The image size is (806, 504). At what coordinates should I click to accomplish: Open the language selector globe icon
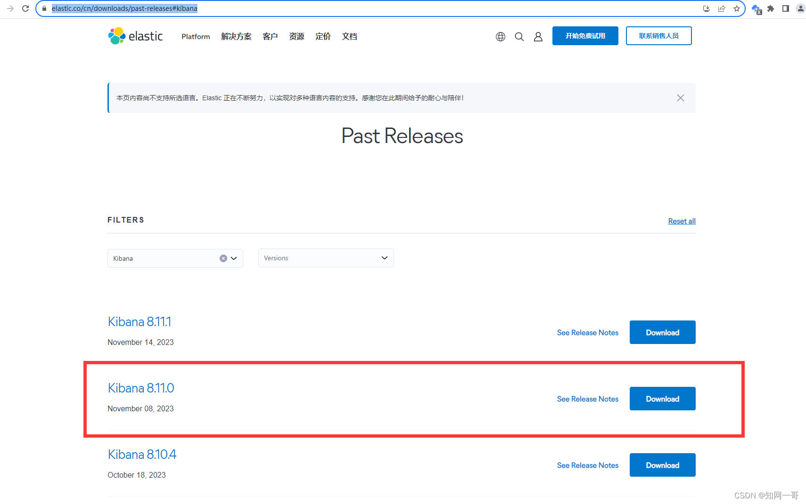click(500, 36)
